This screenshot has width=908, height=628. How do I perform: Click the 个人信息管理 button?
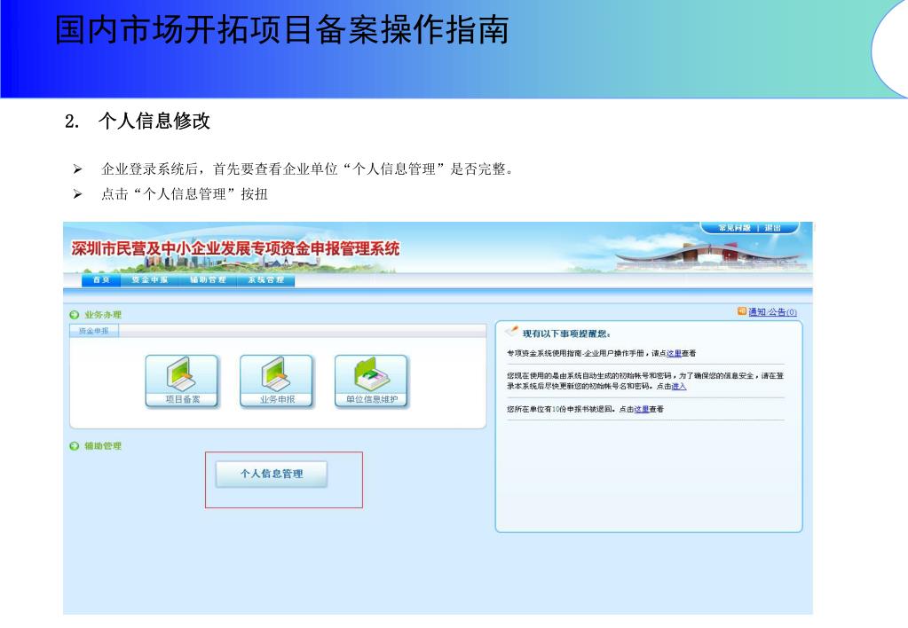pos(272,474)
